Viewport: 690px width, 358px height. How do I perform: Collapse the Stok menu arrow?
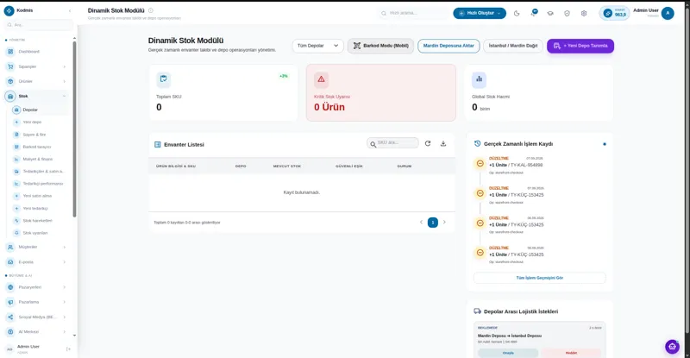[x=64, y=96]
